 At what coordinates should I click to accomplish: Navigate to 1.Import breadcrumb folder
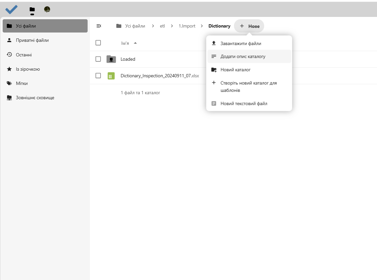[187, 26]
